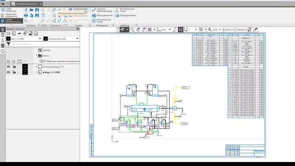Click the views icon in the tree toolbar
This screenshot has height=166, width=295.
tap(14, 34)
